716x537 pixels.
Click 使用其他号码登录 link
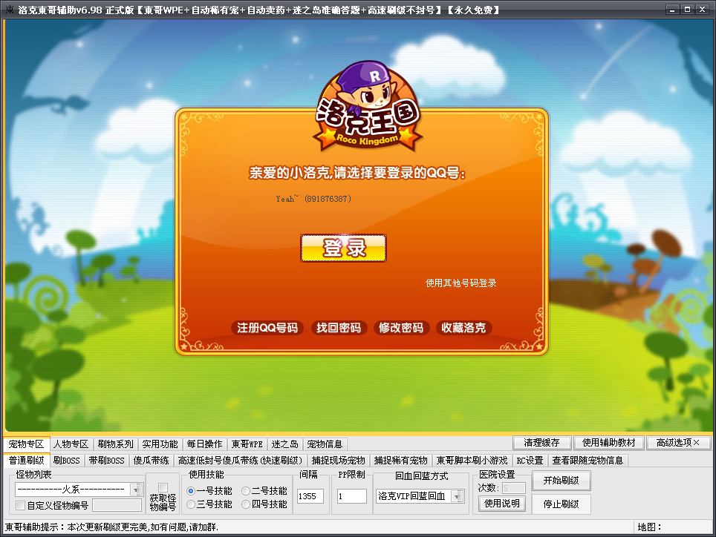(x=460, y=283)
